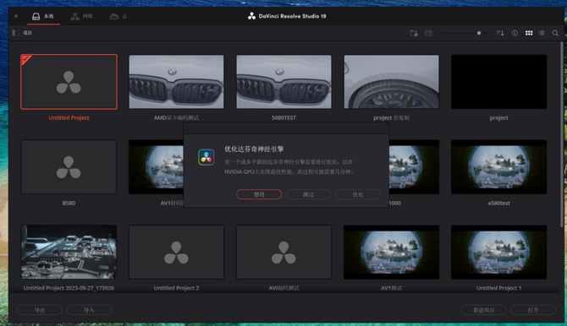567x326 pixels.
Task: Open the project search icon
Action: tap(555, 33)
